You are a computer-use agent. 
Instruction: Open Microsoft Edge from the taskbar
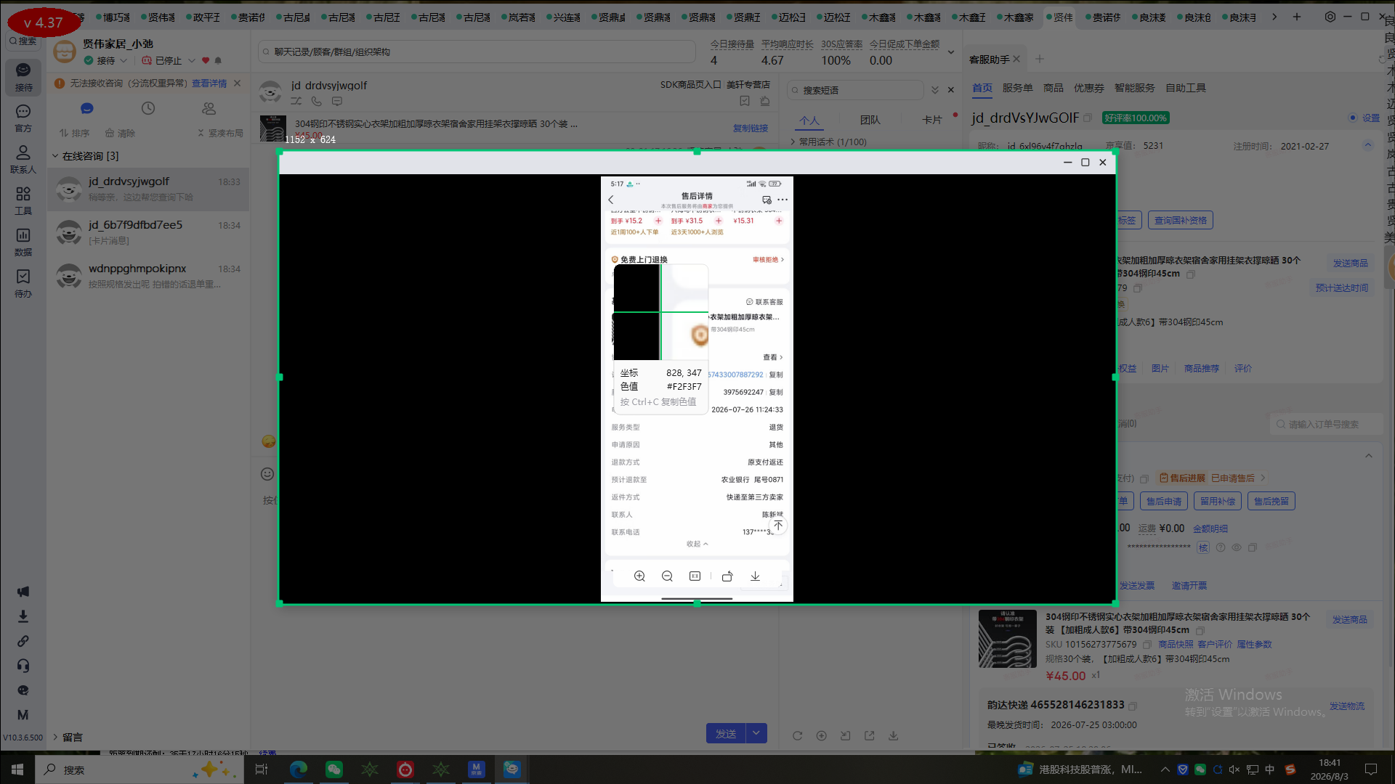tap(298, 769)
